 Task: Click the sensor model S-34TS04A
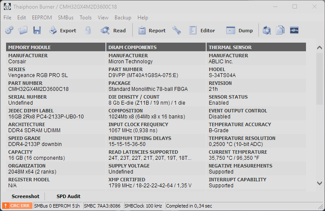point(222,75)
